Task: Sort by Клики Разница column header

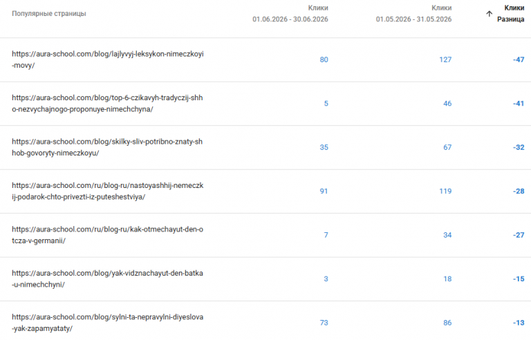Action: point(510,14)
